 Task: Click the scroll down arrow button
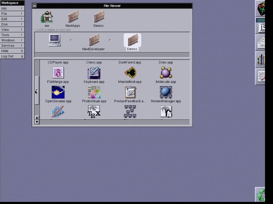click(37, 122)
